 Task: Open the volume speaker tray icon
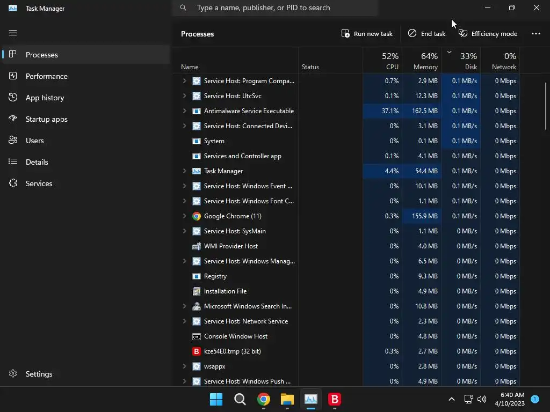[x=482, y=399]
